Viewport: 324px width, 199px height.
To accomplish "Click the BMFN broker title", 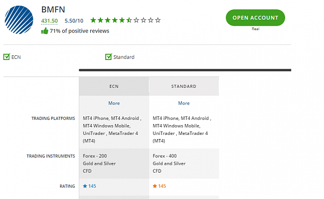I will coord(53,9).
